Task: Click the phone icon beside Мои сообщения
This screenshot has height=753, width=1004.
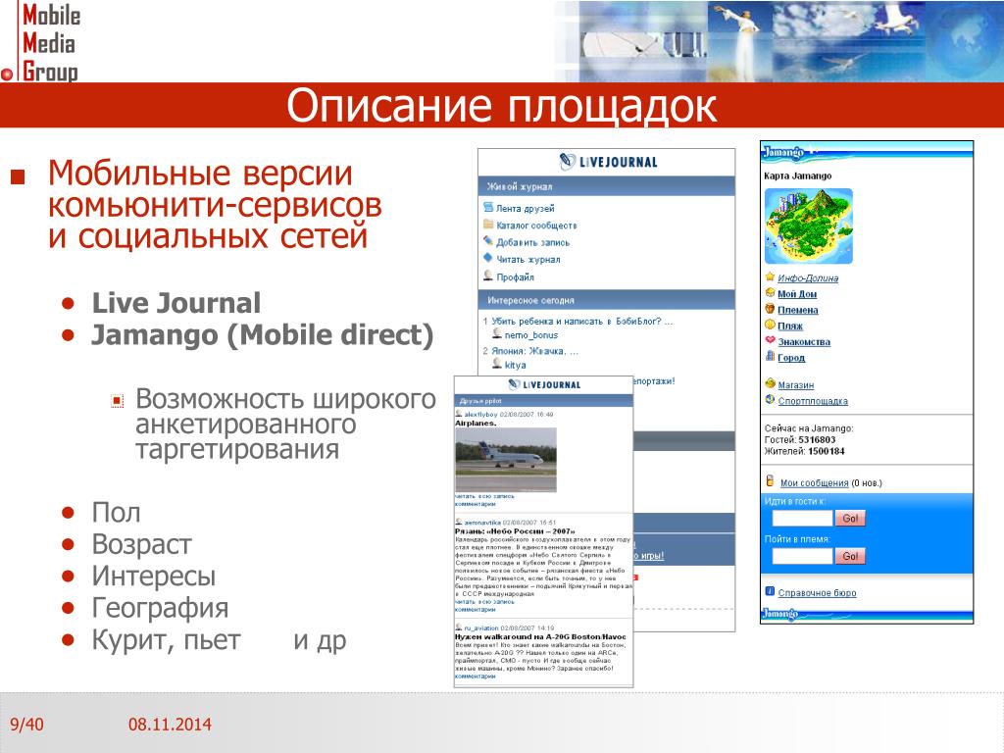Action: coord(770,480)
